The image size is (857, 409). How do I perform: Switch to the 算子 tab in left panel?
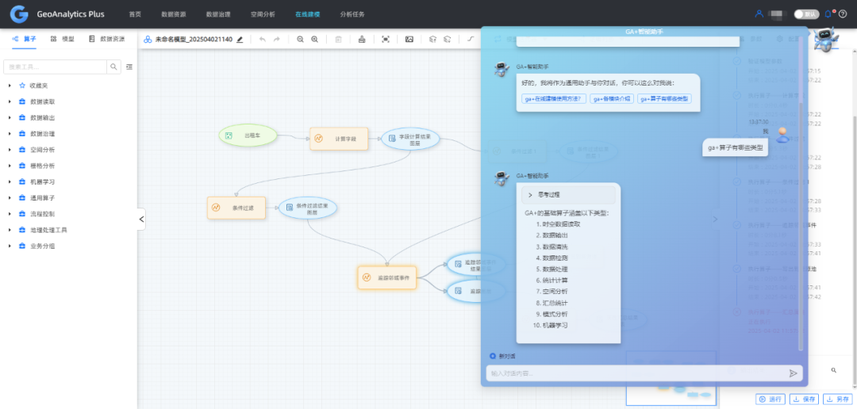click(24, 40)
